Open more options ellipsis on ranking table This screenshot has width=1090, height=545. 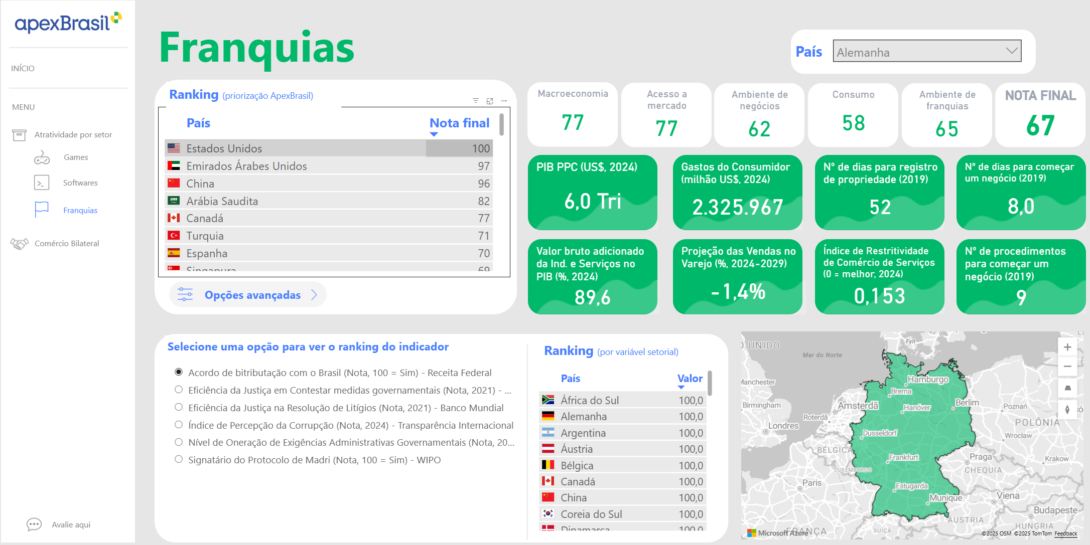pos(504,101)
